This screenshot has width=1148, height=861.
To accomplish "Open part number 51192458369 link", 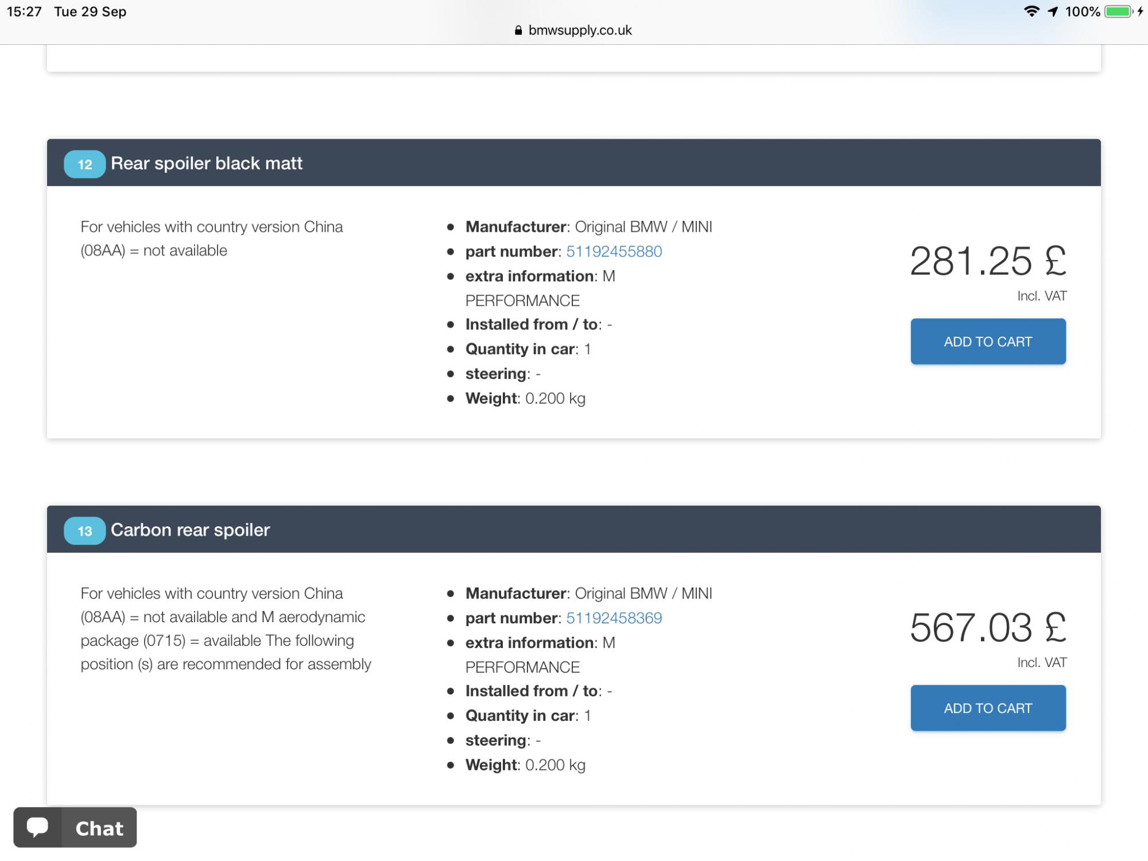I will 614,618.
